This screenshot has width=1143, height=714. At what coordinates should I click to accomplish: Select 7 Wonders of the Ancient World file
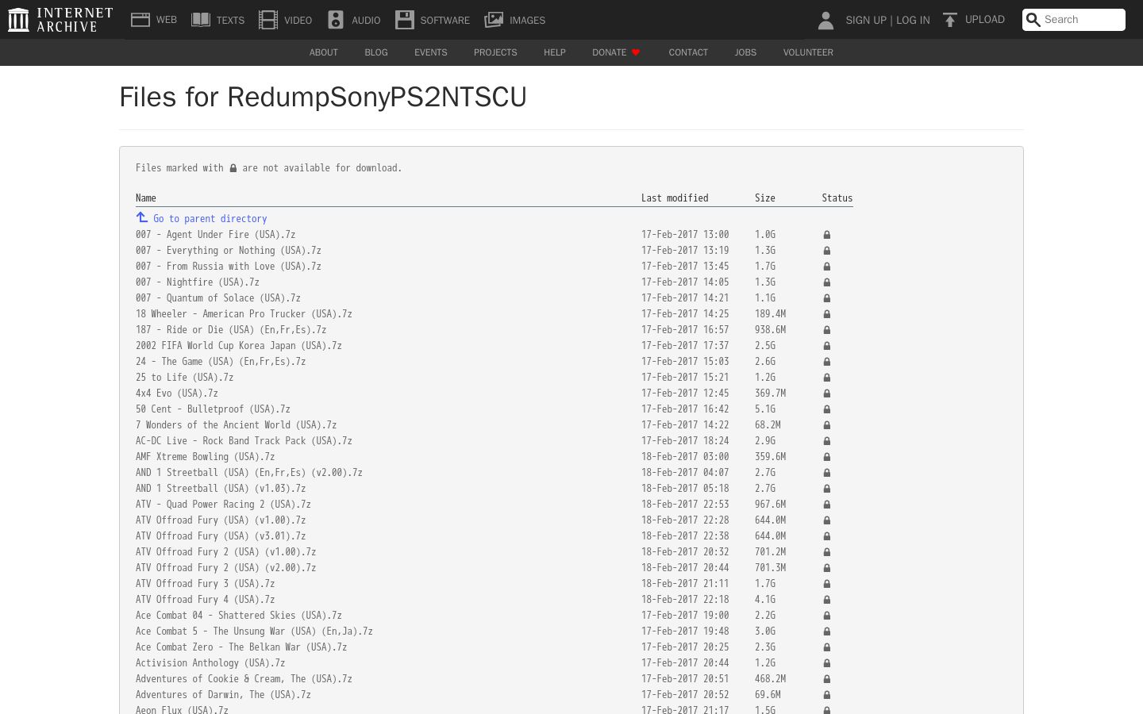tap(236, 425)
